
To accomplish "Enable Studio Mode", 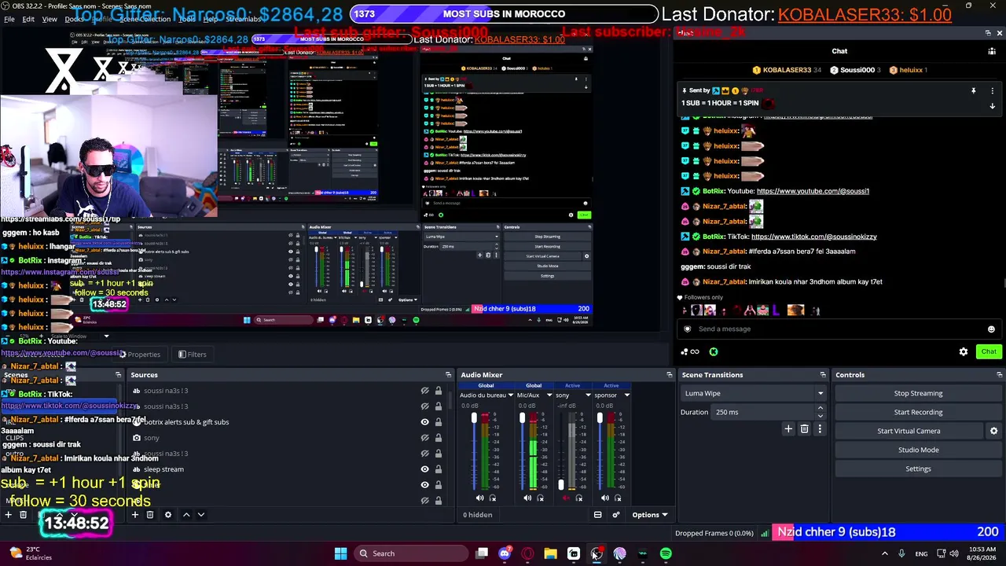I will point(918,450).
